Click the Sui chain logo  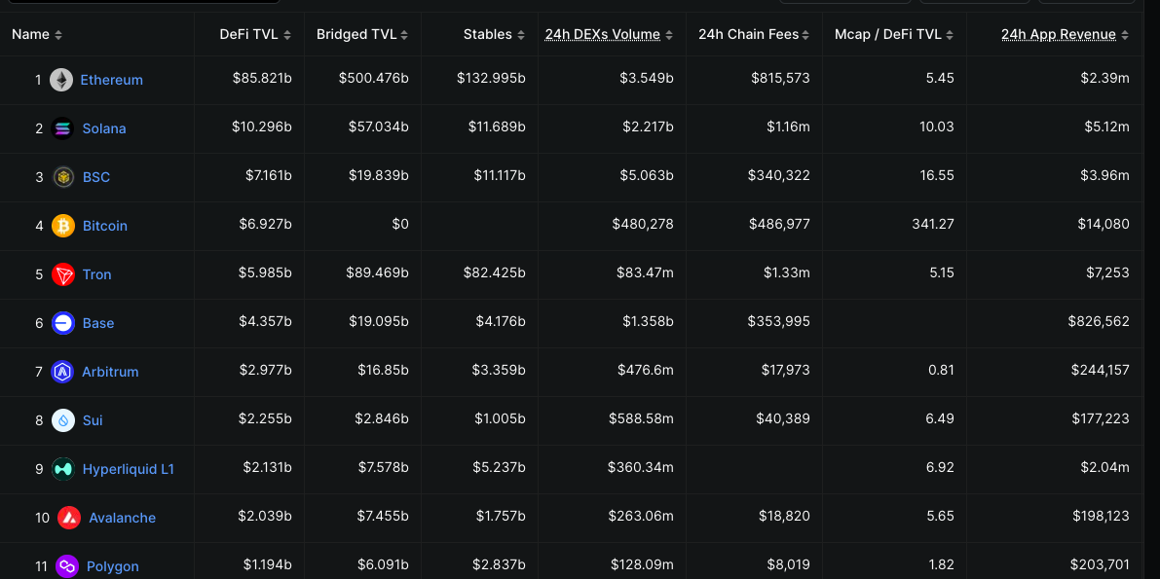(60, 419)
